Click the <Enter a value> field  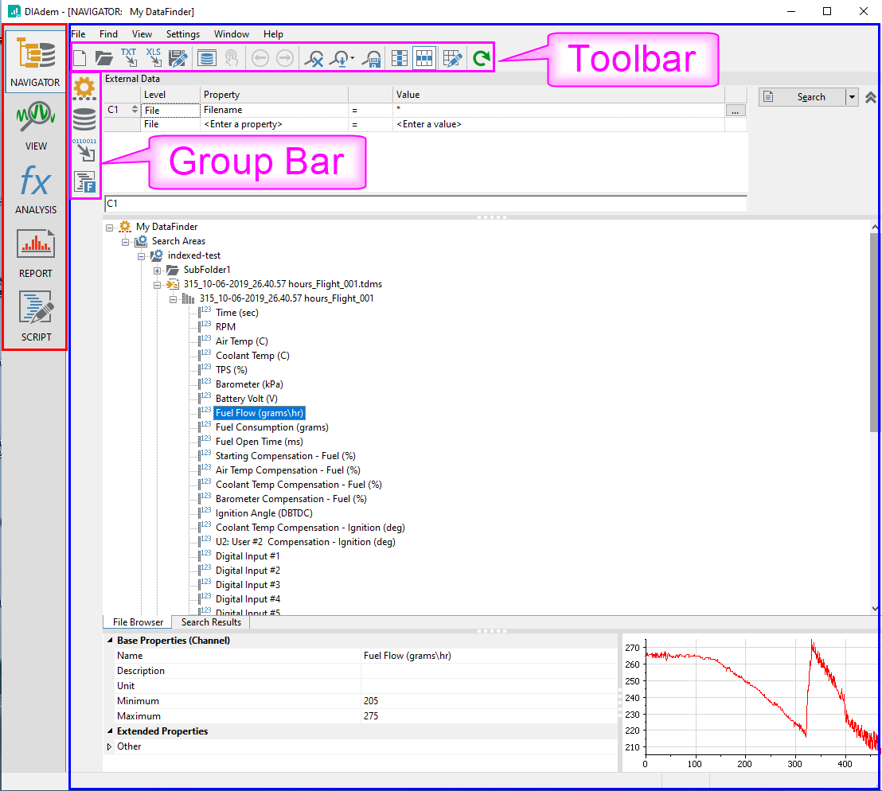point(428,124)
